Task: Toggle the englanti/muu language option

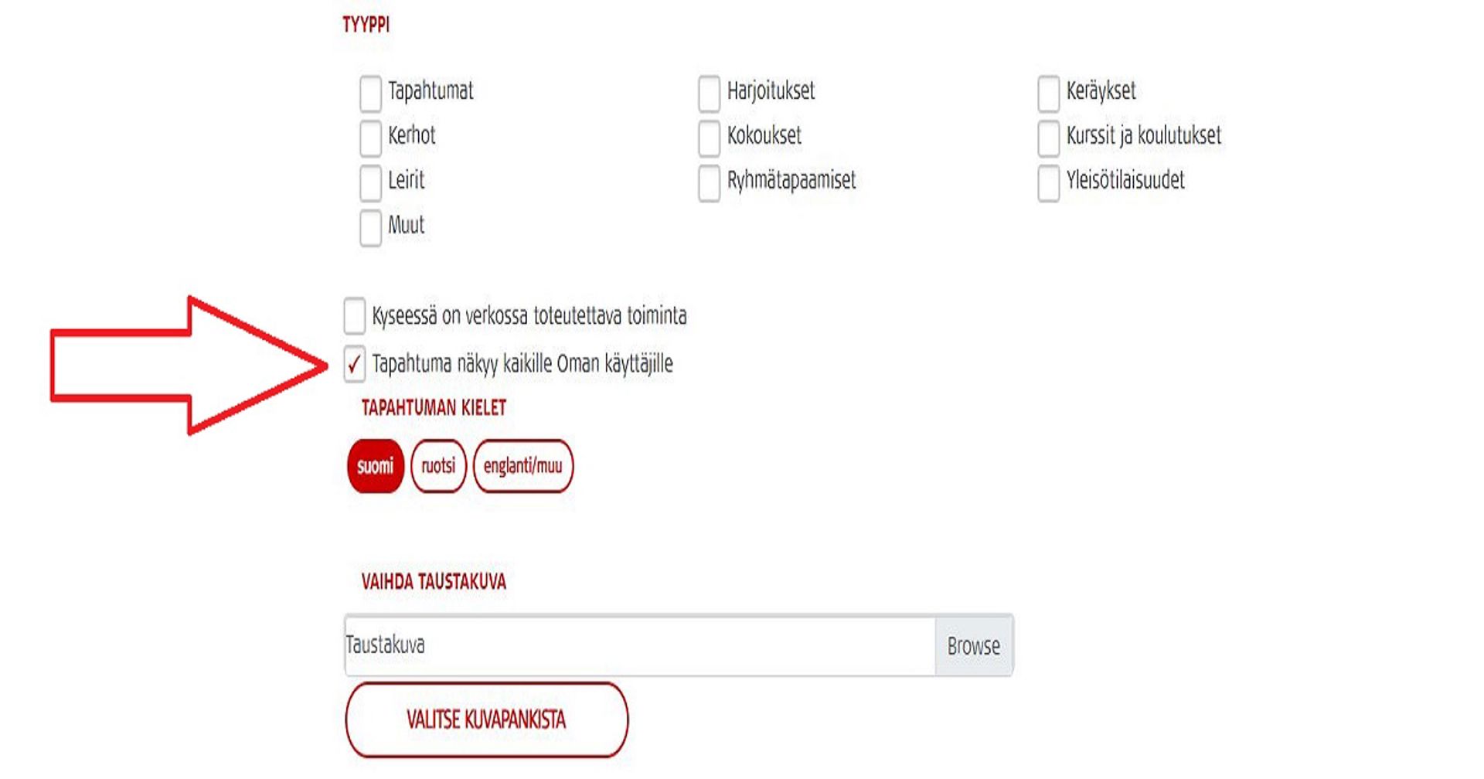Action: pos(522,466)
